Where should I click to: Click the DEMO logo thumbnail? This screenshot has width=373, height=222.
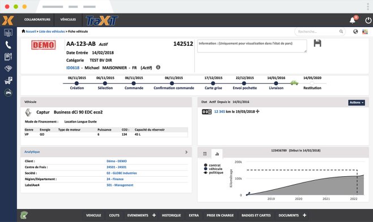coord(44,45)
